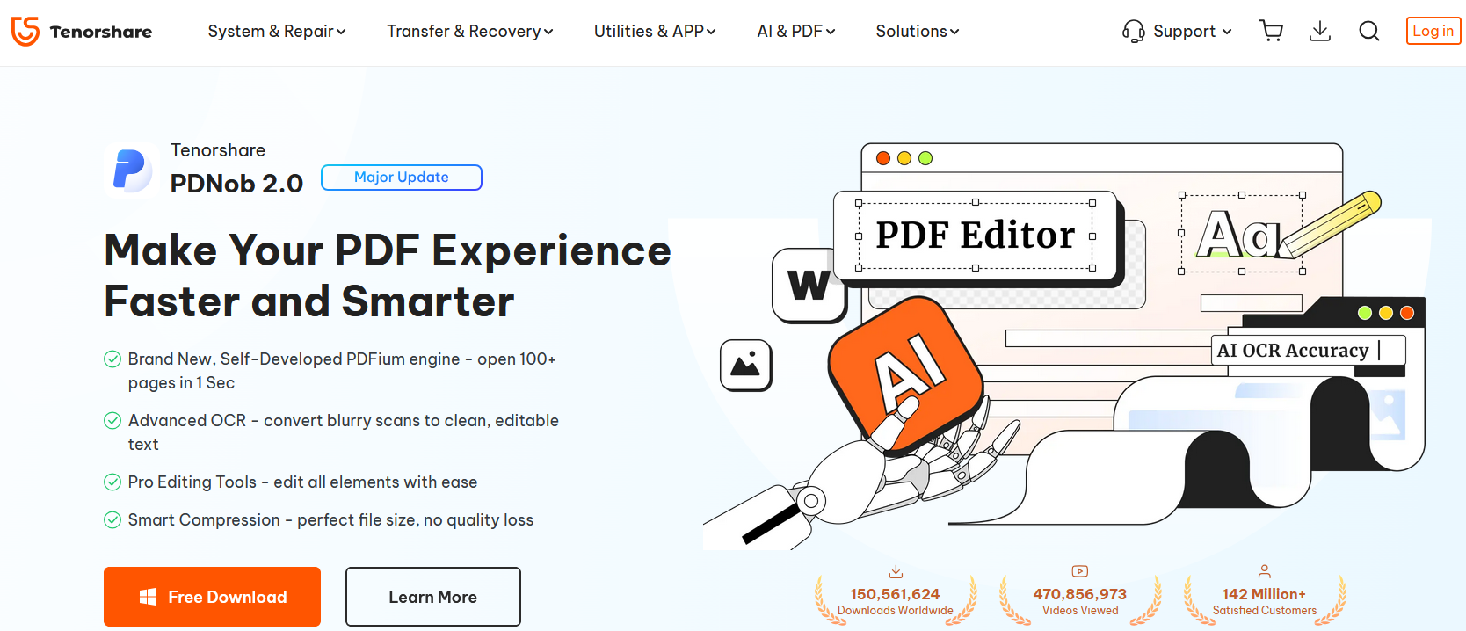
Task: Click the checkmark beside Pro Editing Tools
Action: point(112,482)
